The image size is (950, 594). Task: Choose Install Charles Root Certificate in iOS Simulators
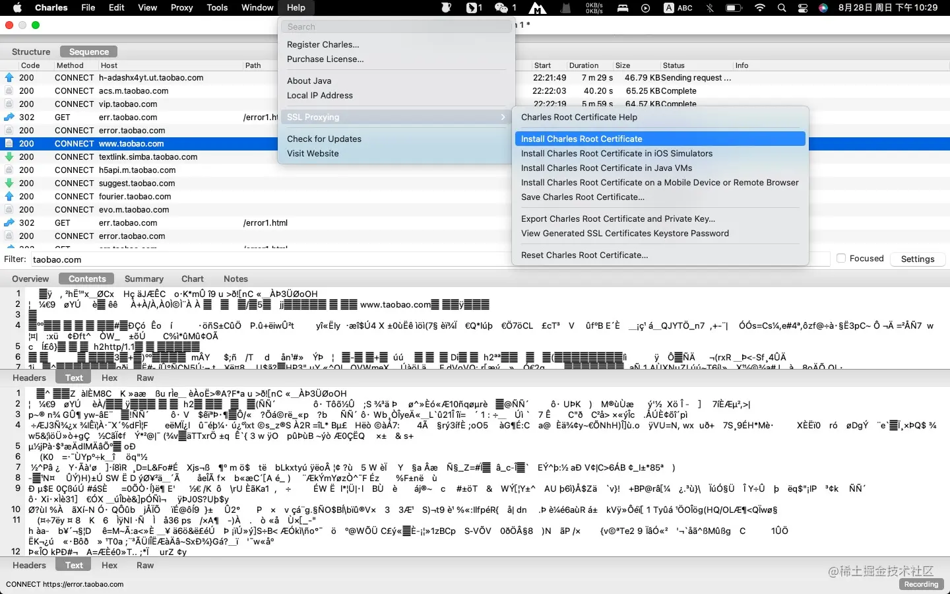click(660, 153)
